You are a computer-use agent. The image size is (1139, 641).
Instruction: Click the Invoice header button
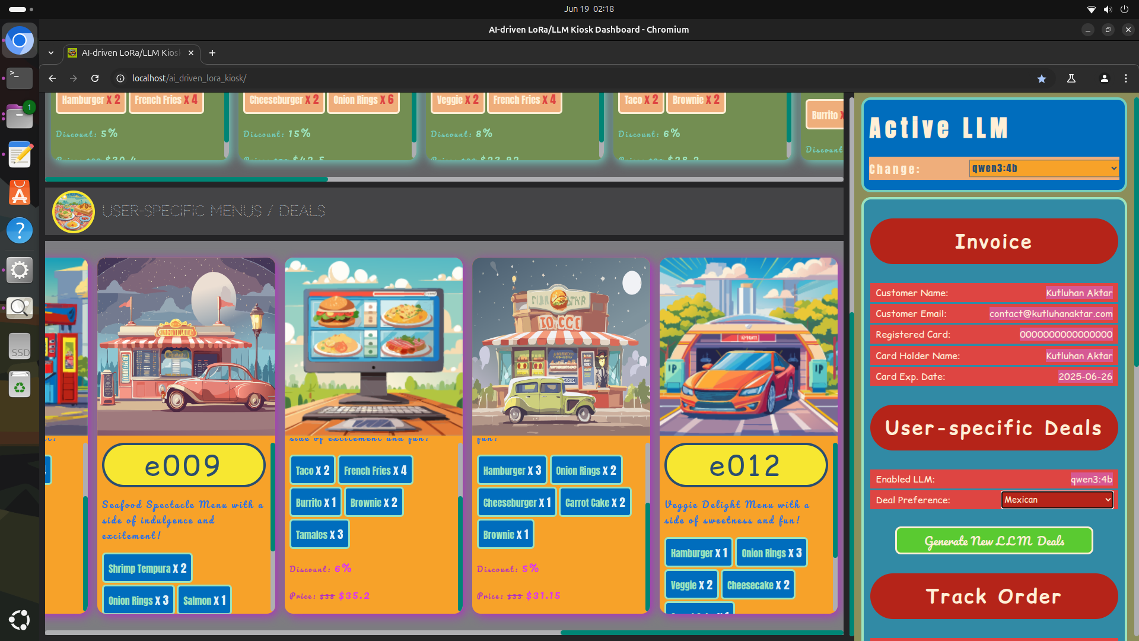994,242
